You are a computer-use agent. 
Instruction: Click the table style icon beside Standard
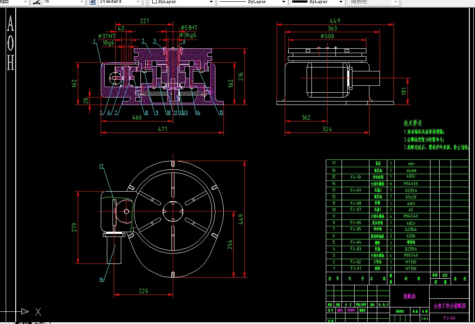(x=92, y=2)
